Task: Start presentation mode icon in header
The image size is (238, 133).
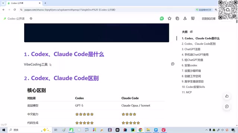Action: click(x=193, y=18)
